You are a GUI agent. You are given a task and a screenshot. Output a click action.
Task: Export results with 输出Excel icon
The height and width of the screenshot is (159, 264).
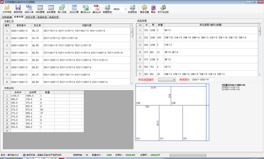click(x=85, y=9)
